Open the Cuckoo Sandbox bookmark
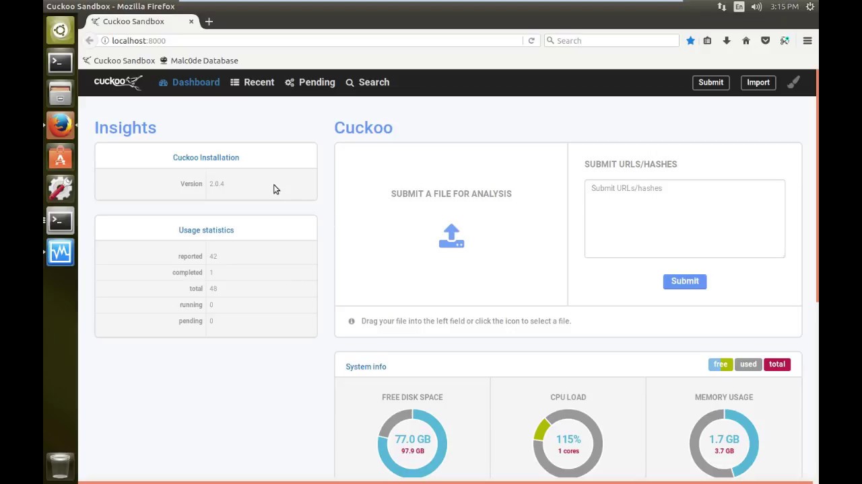This screenshot has height=484, width=862. pyautogui.click(x=119, y=61)
